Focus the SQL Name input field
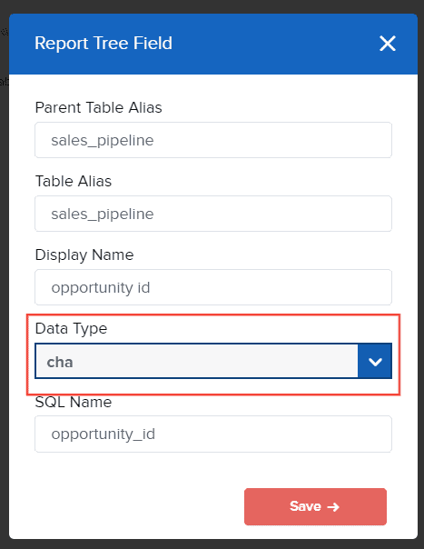Image resolution: width=424 pixels, height=549 pixels. 213,434
